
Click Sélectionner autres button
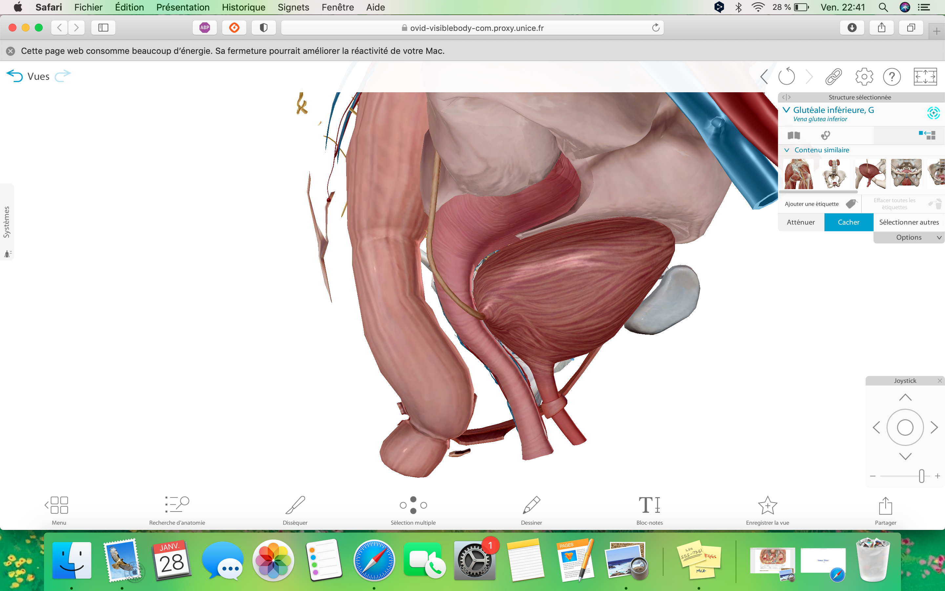pyautogui.click(x=909, y=222)
